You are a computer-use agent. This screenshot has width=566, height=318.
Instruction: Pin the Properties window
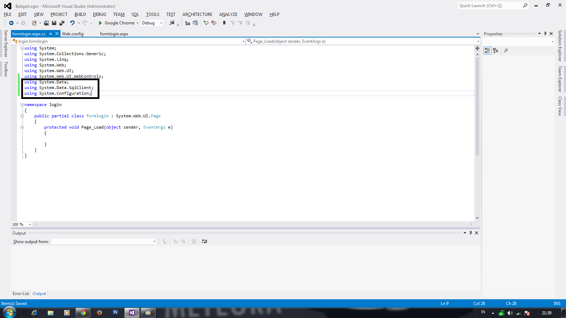(545, 33)
